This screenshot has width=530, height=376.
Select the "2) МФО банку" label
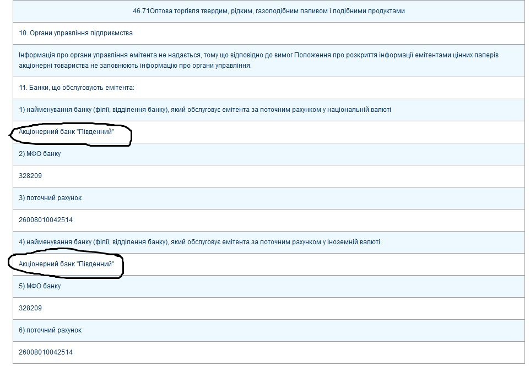point(40,154)
